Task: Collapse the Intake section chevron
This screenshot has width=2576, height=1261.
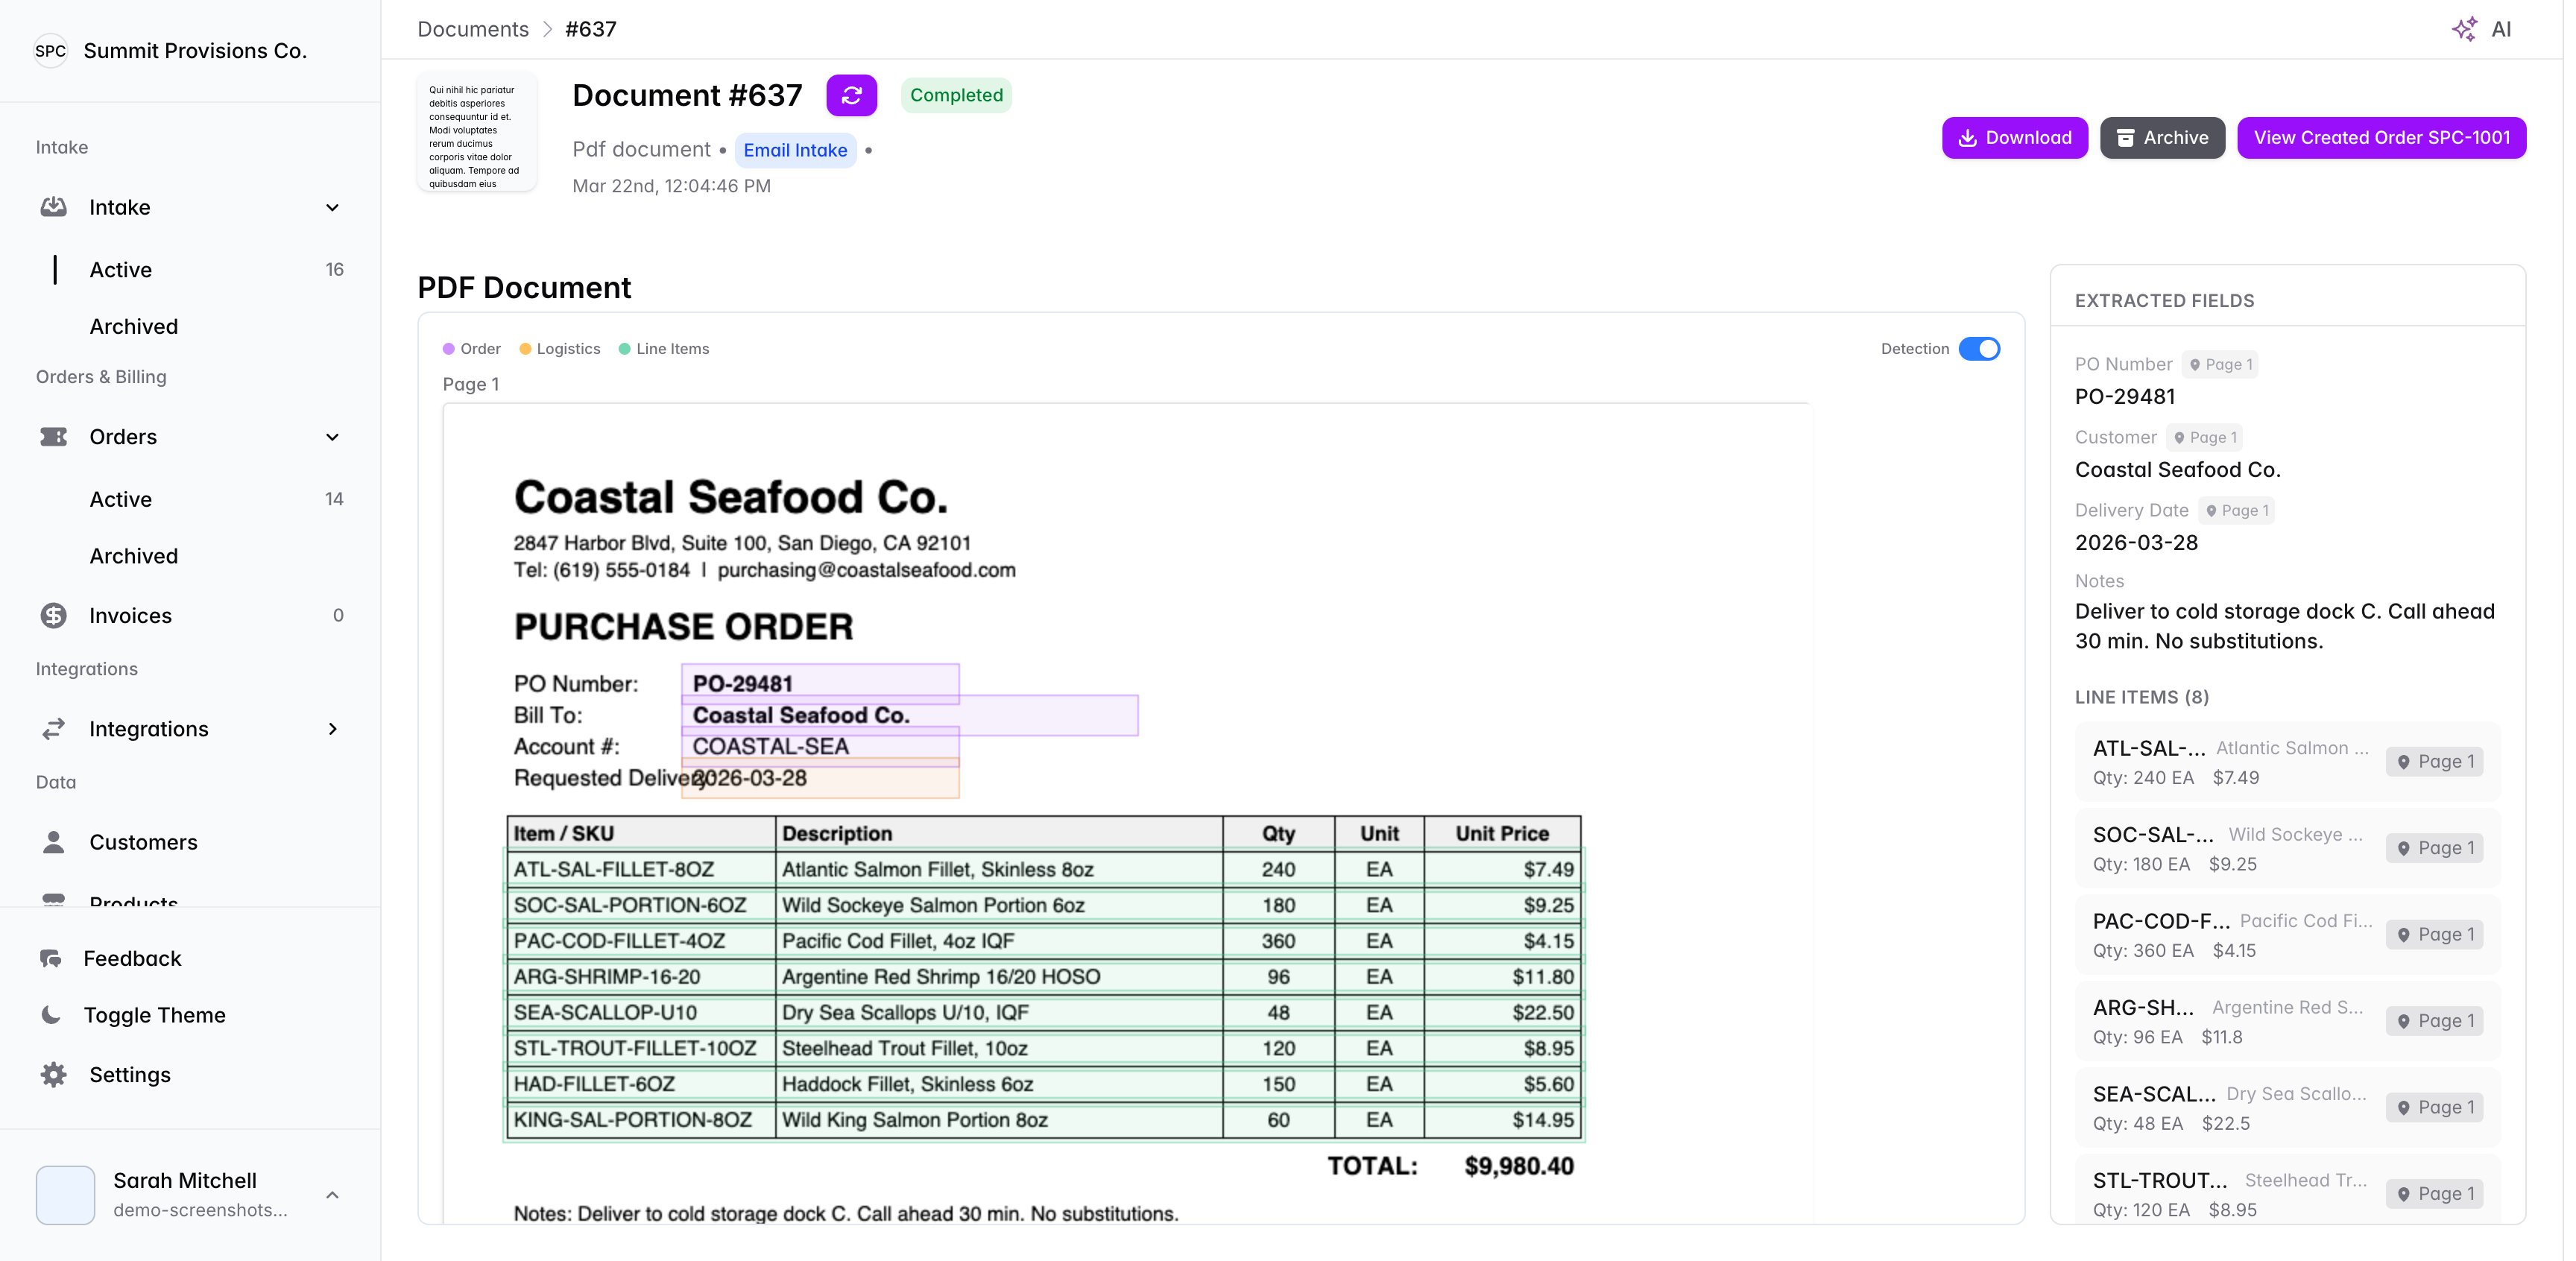Action: pyautogui.click(x=333, y=207)
